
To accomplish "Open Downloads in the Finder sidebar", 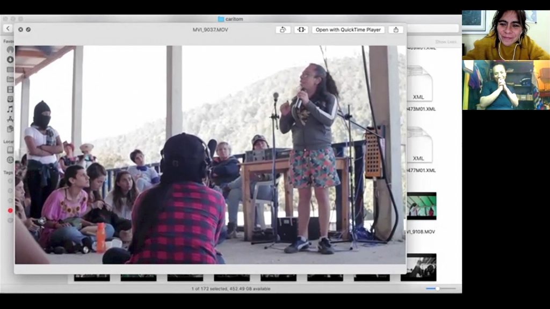I will coord(10,60).
